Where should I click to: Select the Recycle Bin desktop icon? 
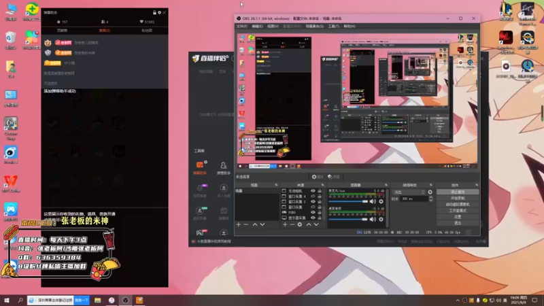pyautogui.click(x=11, y=40)
